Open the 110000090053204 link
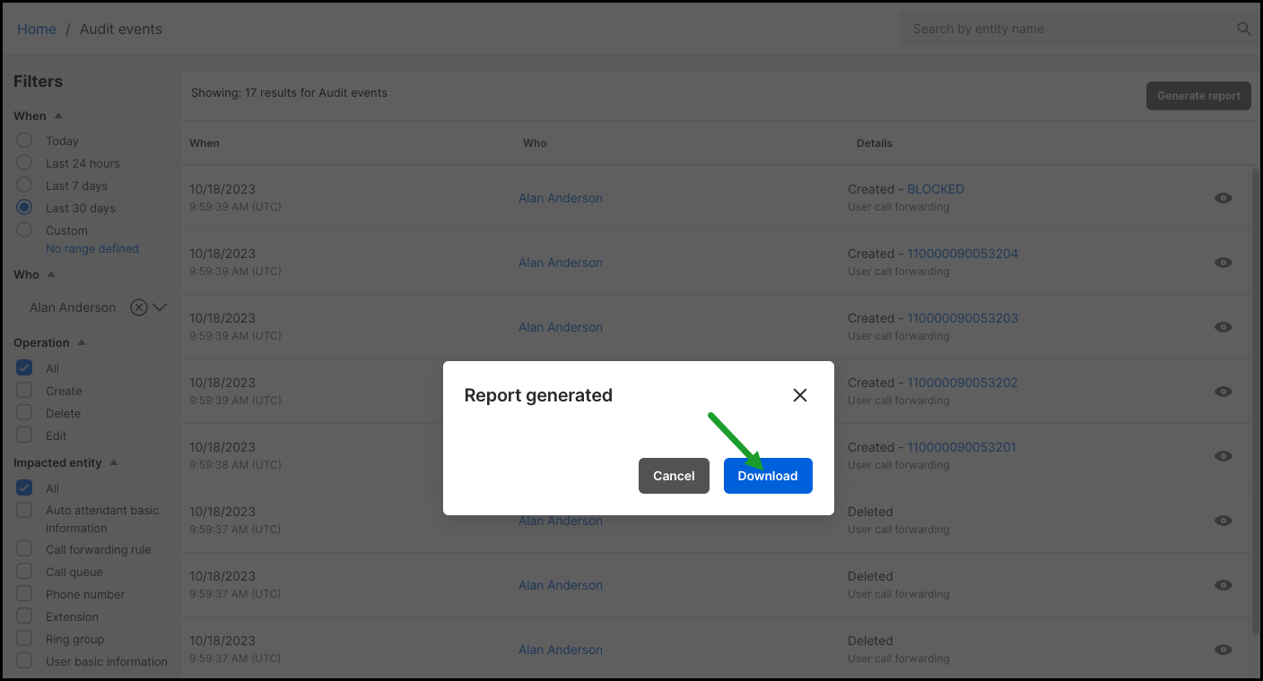This screenshot has width=1263, height=681. (x=962, y=254)
